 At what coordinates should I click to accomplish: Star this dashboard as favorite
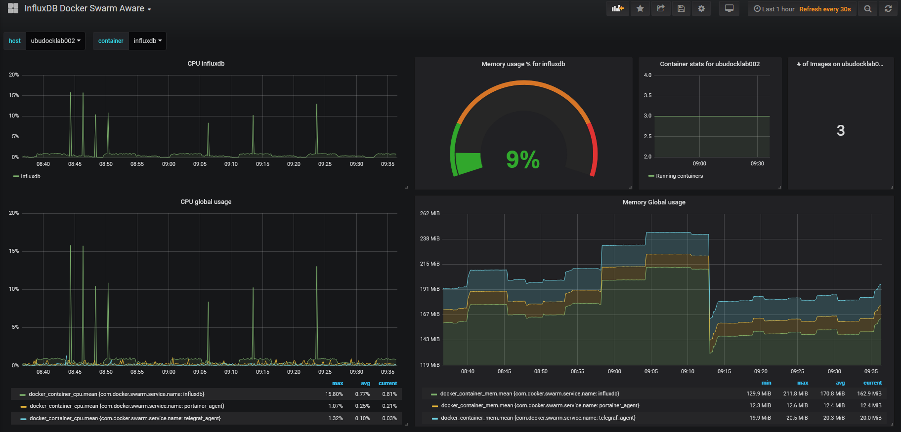click(640, 8)
